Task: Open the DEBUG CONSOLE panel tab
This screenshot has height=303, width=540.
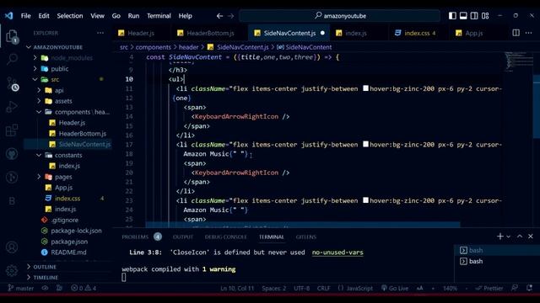Action: pos(226,237)
